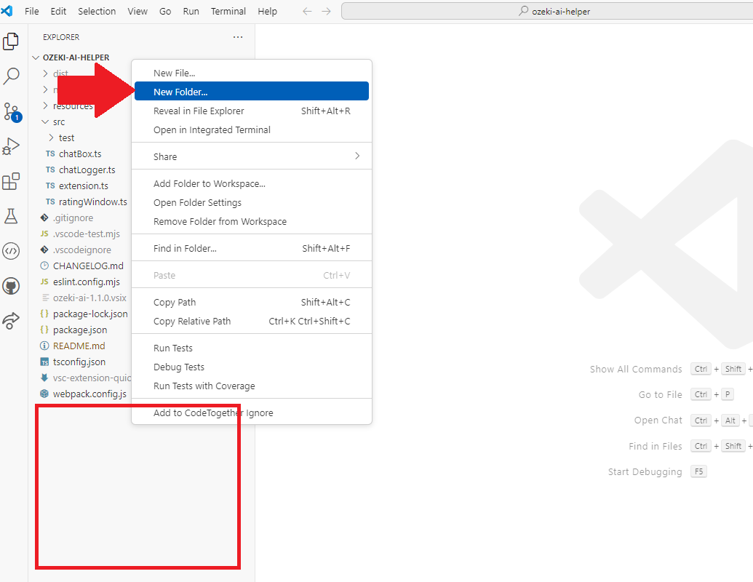Image resolution: width=753 pixels, height=582 pixels.
Task: Select Add Folder to Workspace...
Action: tap(252, 183)
